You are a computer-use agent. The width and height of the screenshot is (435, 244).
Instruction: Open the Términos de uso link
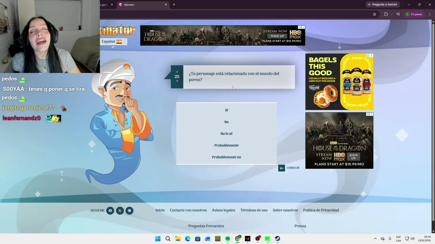point(254,210)
